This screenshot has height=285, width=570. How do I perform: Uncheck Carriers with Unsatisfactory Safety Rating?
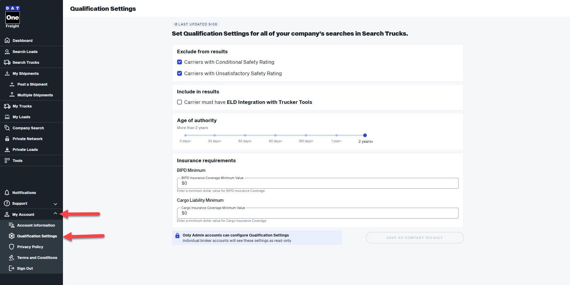click(x=180, y=73)
